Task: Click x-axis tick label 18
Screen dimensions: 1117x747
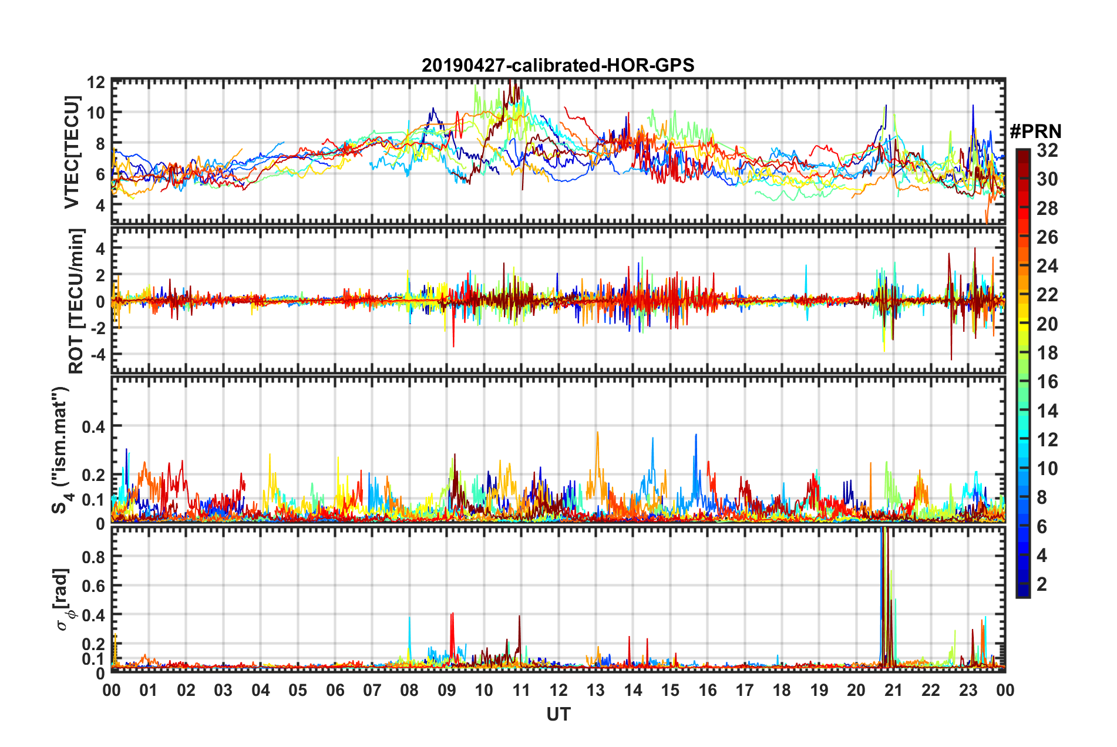Action: pyautogui.click(x=782, y=689)
